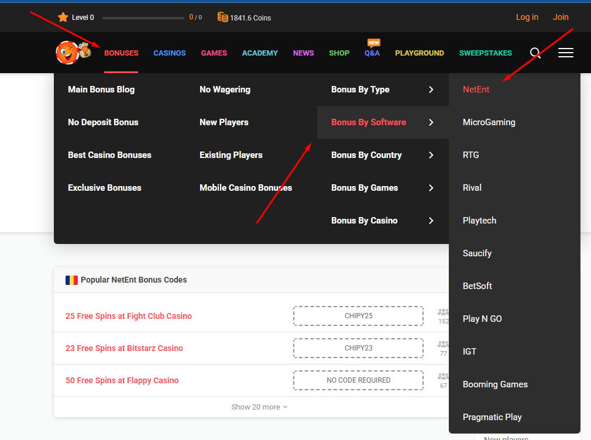Expand Bonus By Type submenu arrow

tap(431, 90)
